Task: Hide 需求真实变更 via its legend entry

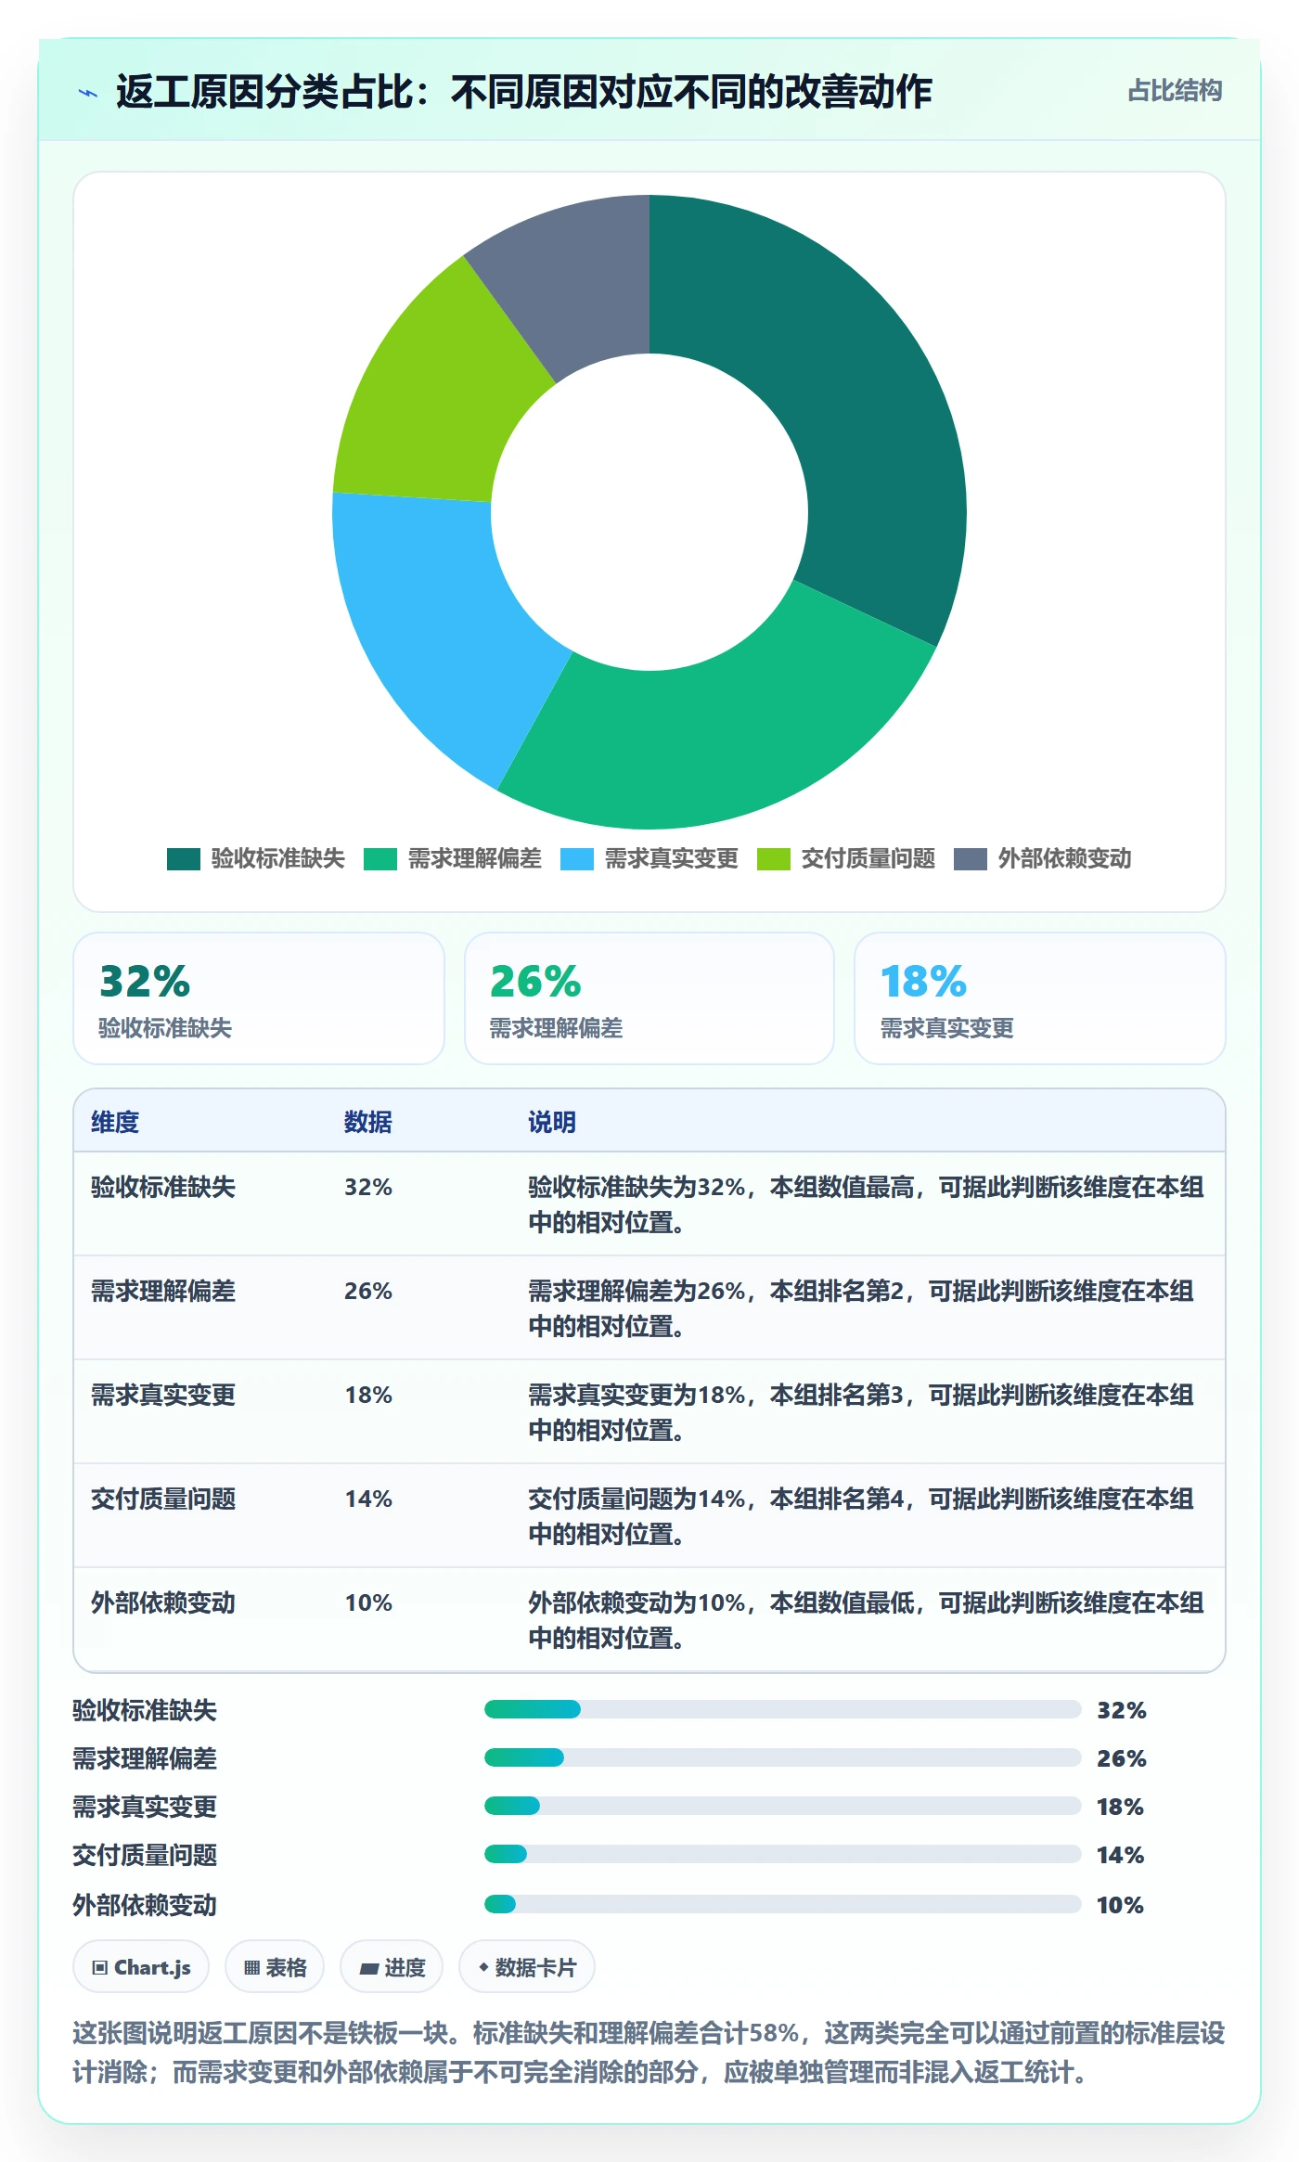Action: point(649,858)
